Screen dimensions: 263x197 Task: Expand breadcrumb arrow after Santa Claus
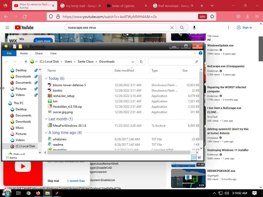click(96, 62)
